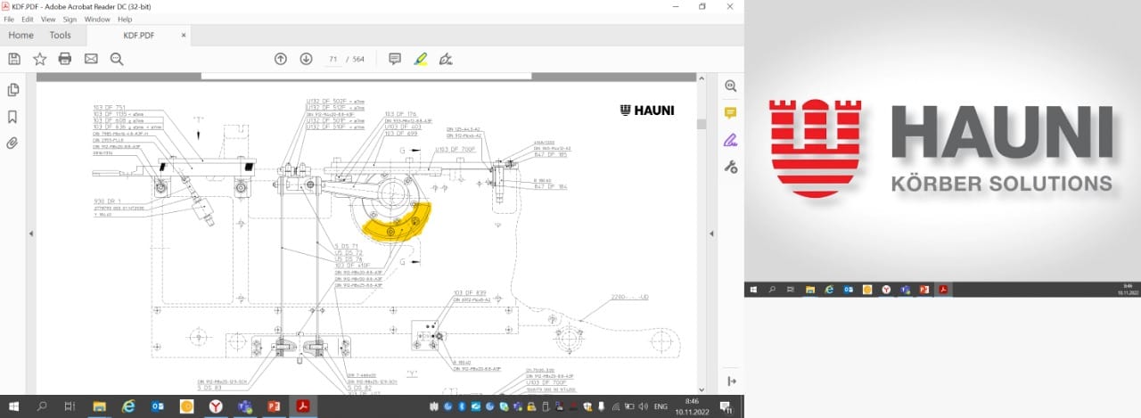Open the clock showing 8:46
The image size is (1141, 418).
[692, 406]
